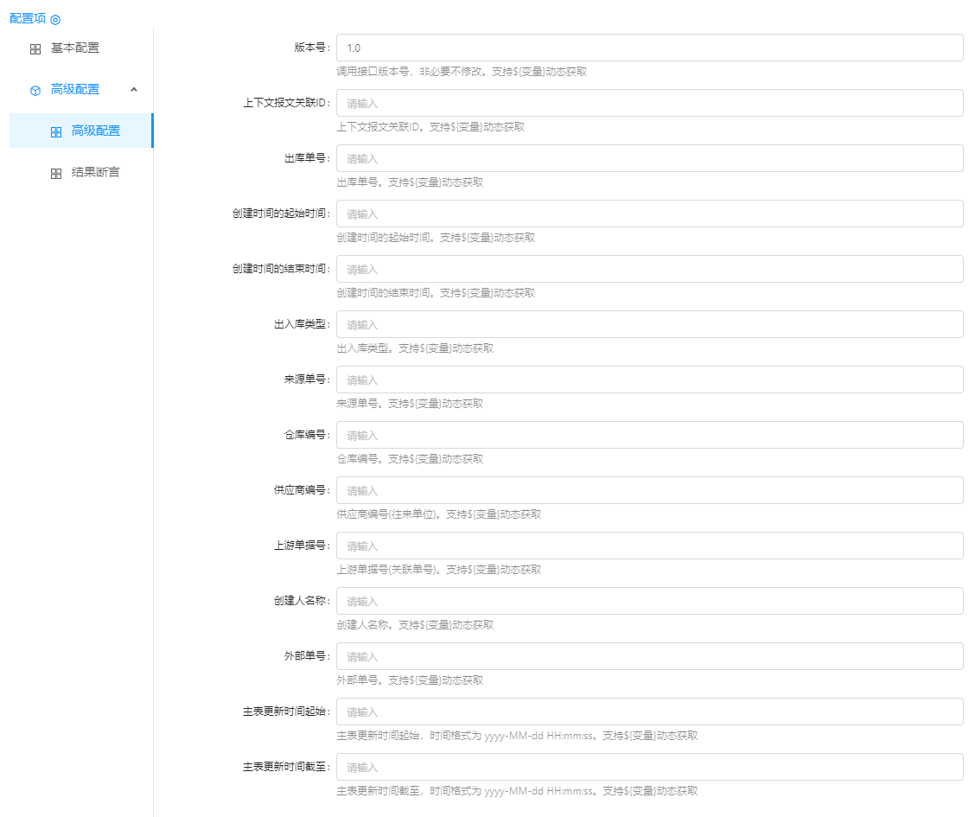Viewport: 975px width, 817px height.
Task: Click the cube icon beside 高级配置 parent menu
Action: 35,90
